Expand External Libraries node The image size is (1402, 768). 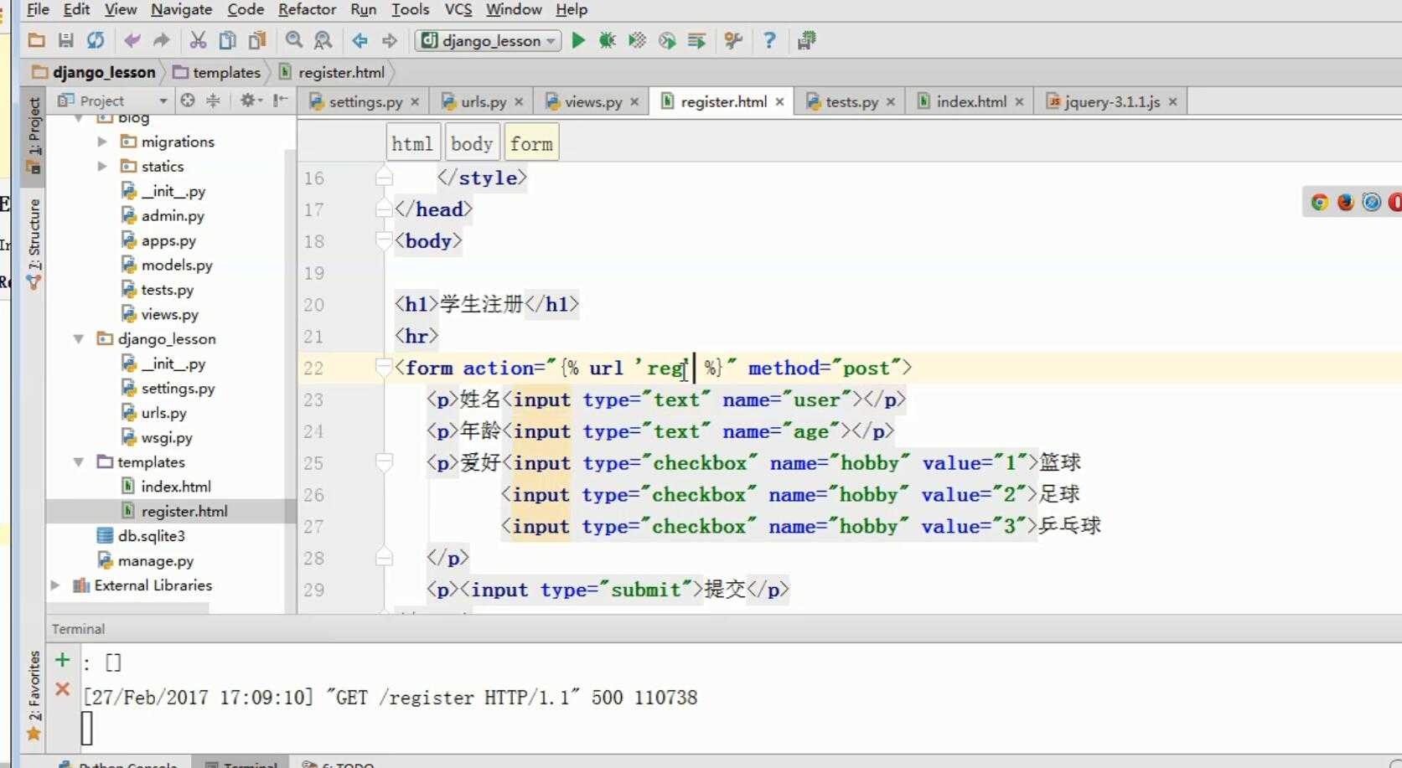pos(55,585)
